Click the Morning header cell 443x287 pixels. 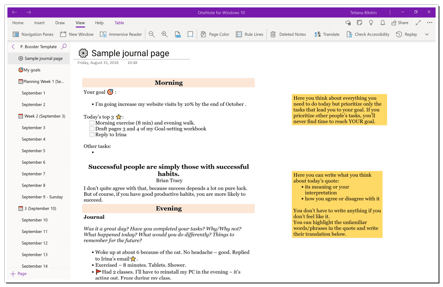(168, 83)
